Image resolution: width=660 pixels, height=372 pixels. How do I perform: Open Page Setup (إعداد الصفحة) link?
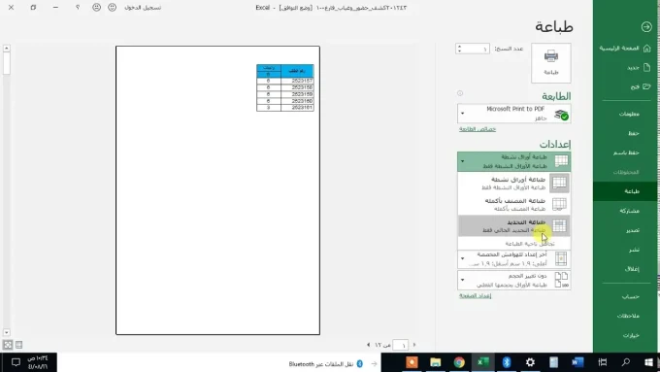475,295
